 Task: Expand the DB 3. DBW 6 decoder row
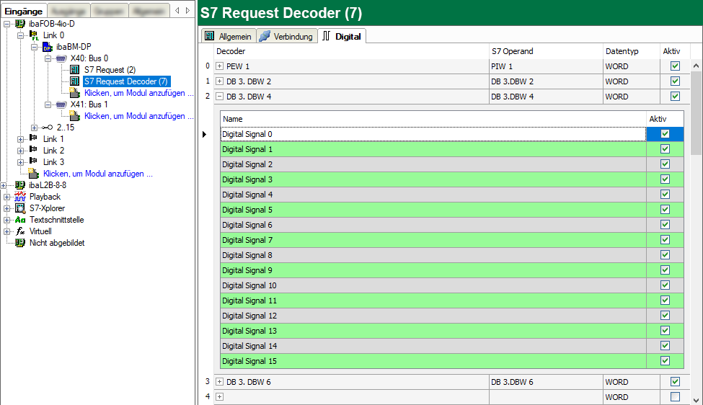click(220, 382)
